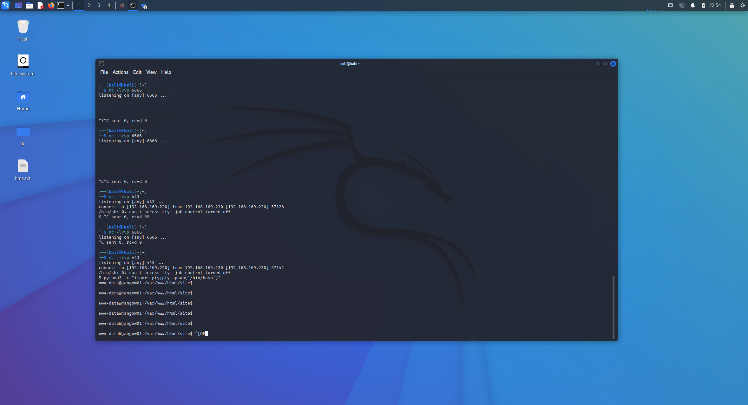This screenshot has height=405, width=748.
Task: Click the terminal title bar window icon
Action: point(102,64)
